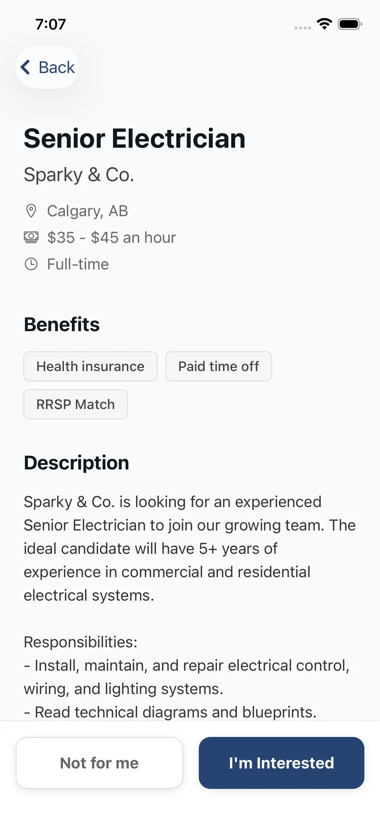Tap the Wi-Fi status icon
The image size is (380, 822).
[324, 24]
